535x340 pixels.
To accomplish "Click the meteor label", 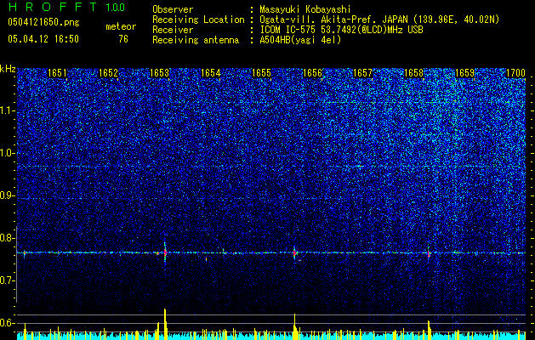I will [x=121, y=26].
